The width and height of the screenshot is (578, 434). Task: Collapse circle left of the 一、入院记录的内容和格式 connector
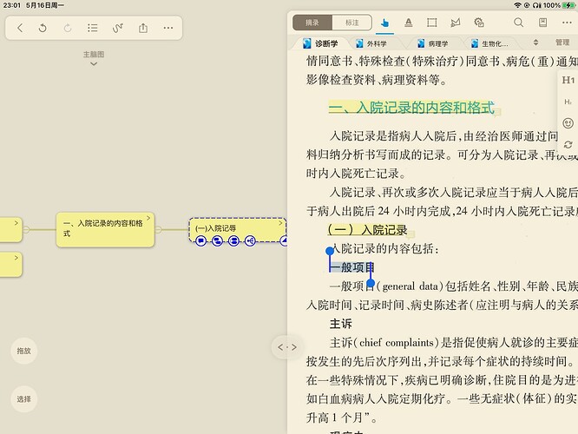(x=26, y=230)
